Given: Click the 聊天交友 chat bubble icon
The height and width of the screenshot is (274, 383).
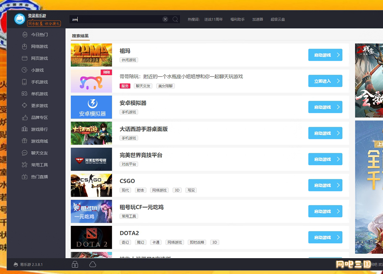Looking at the screenshot, I should click(24, 153).
